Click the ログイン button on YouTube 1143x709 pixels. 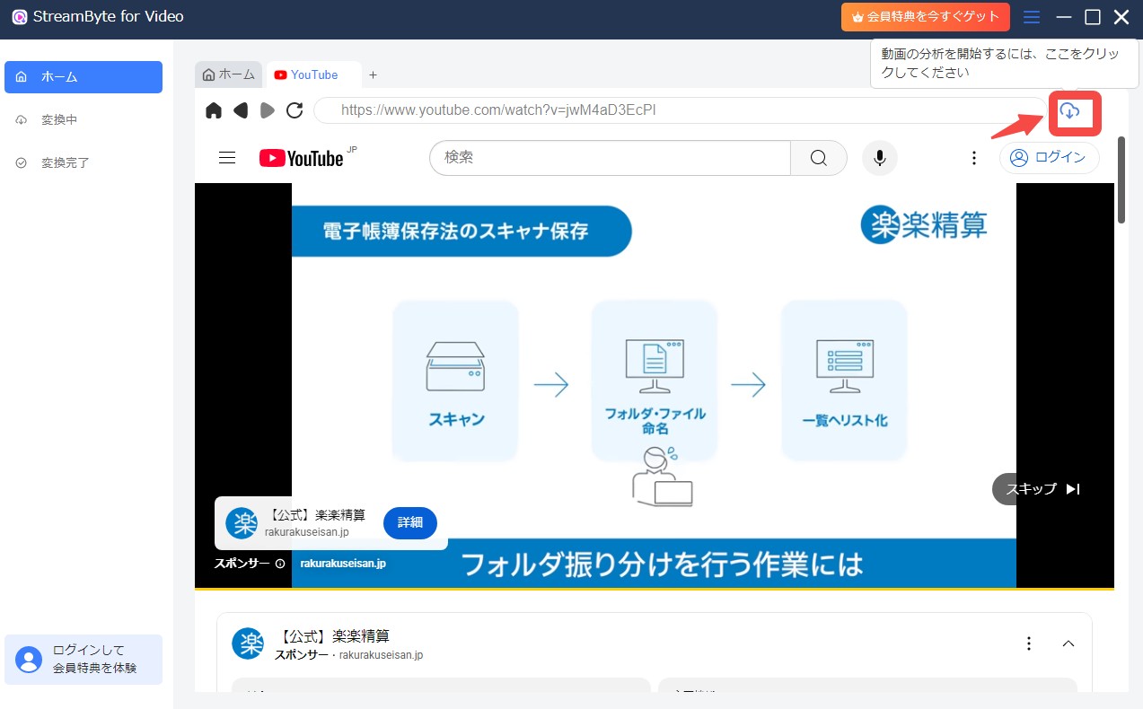[x=1050, y=158]
